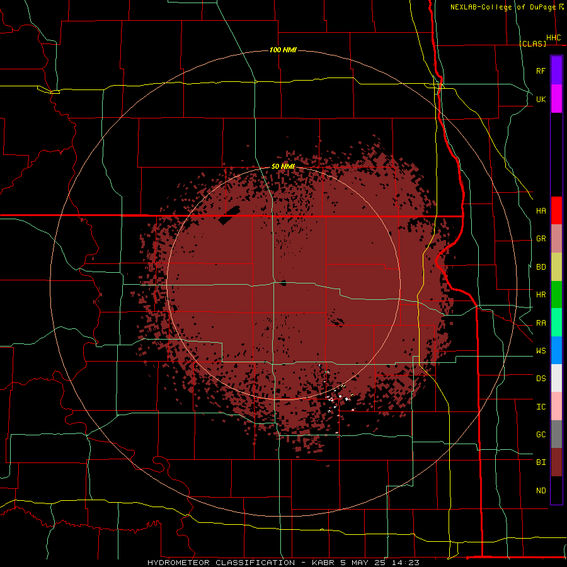Click the RF legend label
567x567 pixels.
point(541,71)
